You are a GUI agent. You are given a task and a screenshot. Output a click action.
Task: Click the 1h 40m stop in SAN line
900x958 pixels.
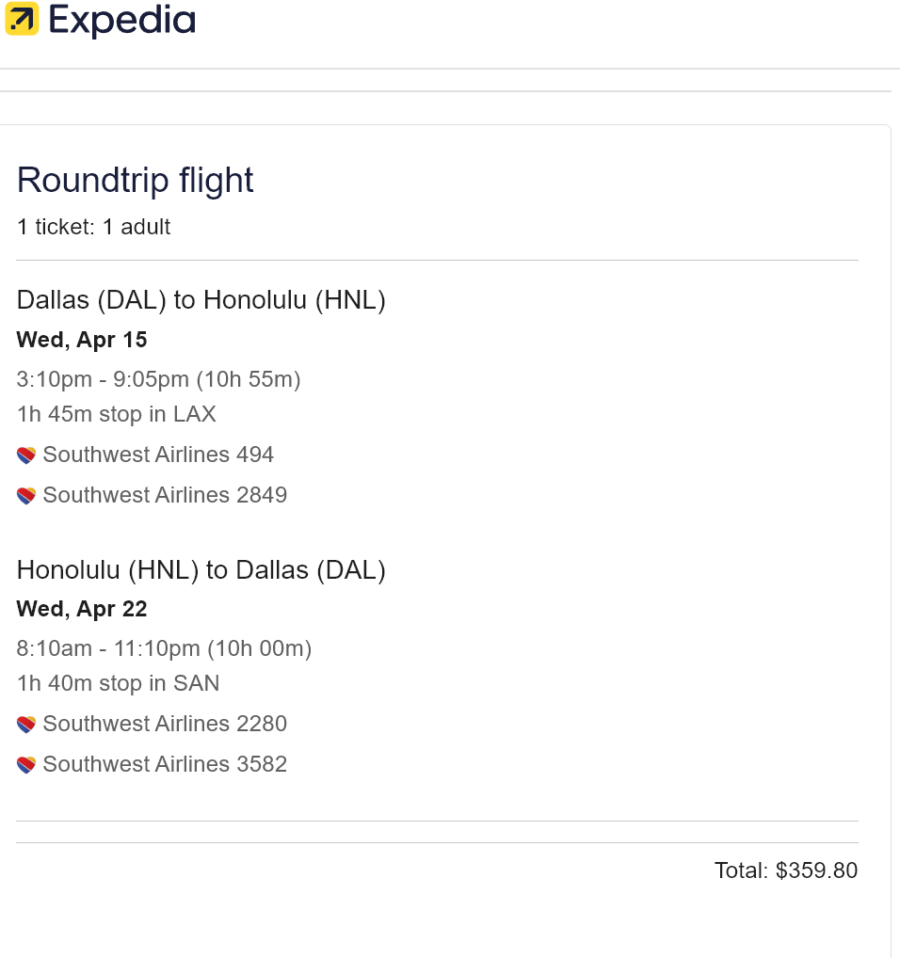pos(119,683)
